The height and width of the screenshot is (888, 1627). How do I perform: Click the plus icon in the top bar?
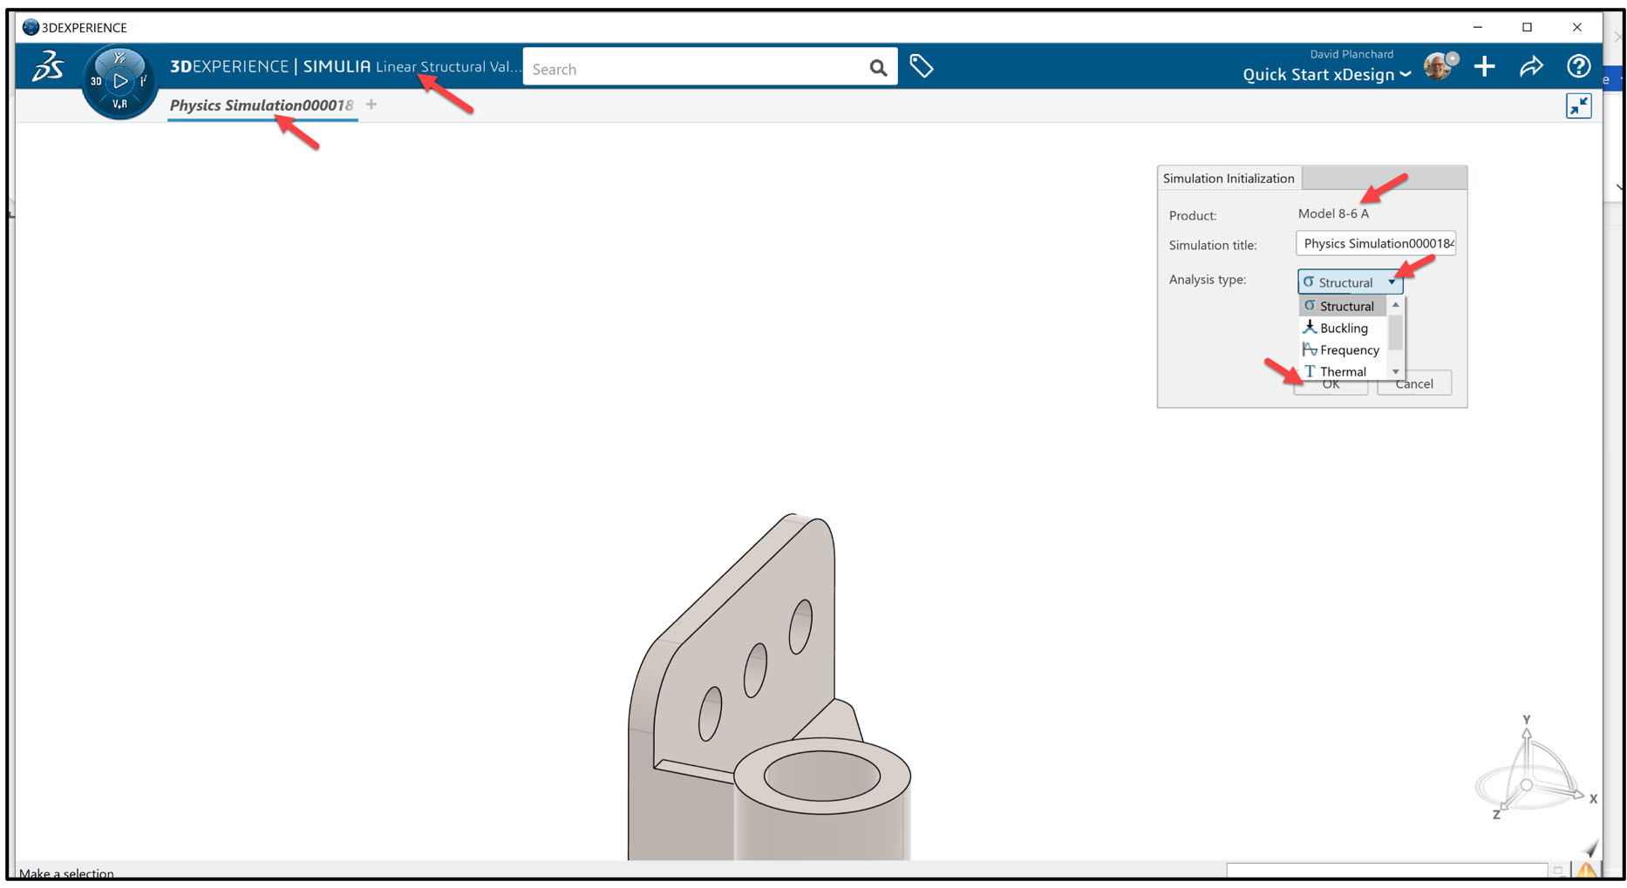1484,66
